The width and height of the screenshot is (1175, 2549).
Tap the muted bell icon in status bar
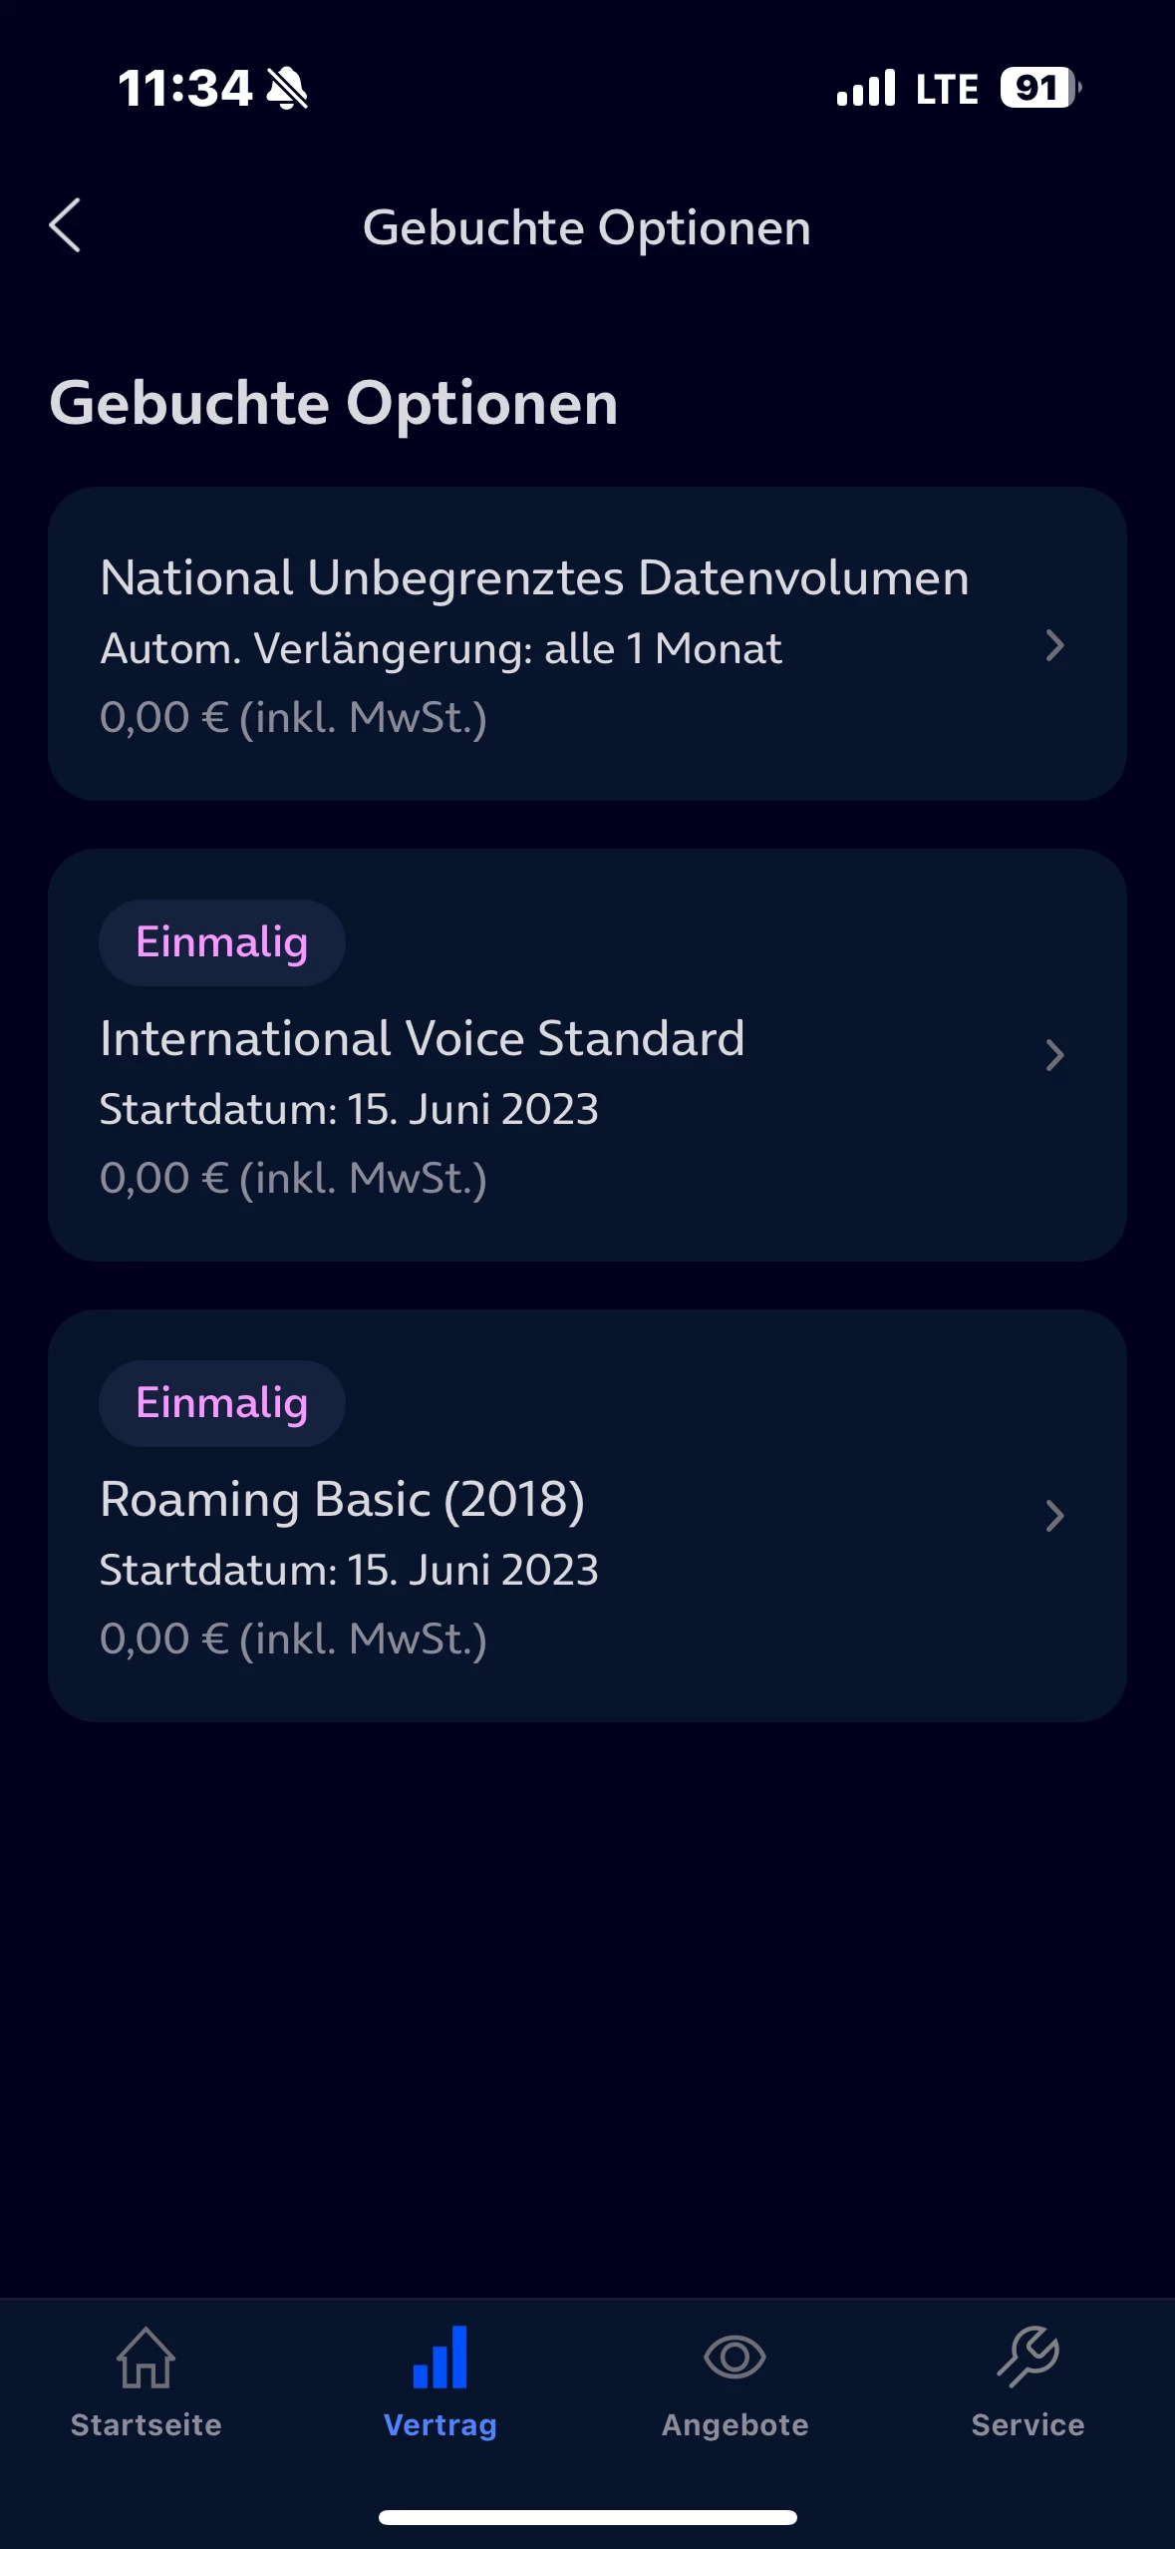point(287,88)
